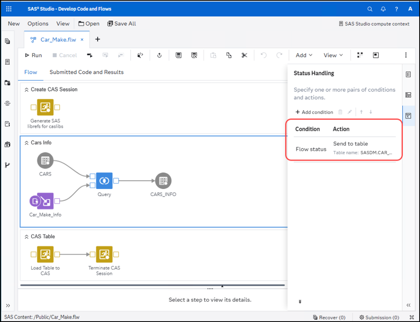Click the copy icon in flow toolbar
The height and width of the screenshot is (322, 420).
(x=229, y=55)
